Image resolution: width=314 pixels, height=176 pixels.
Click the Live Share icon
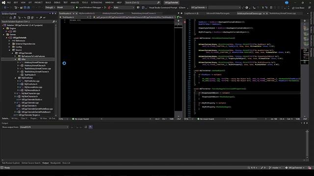coord(293,8)
